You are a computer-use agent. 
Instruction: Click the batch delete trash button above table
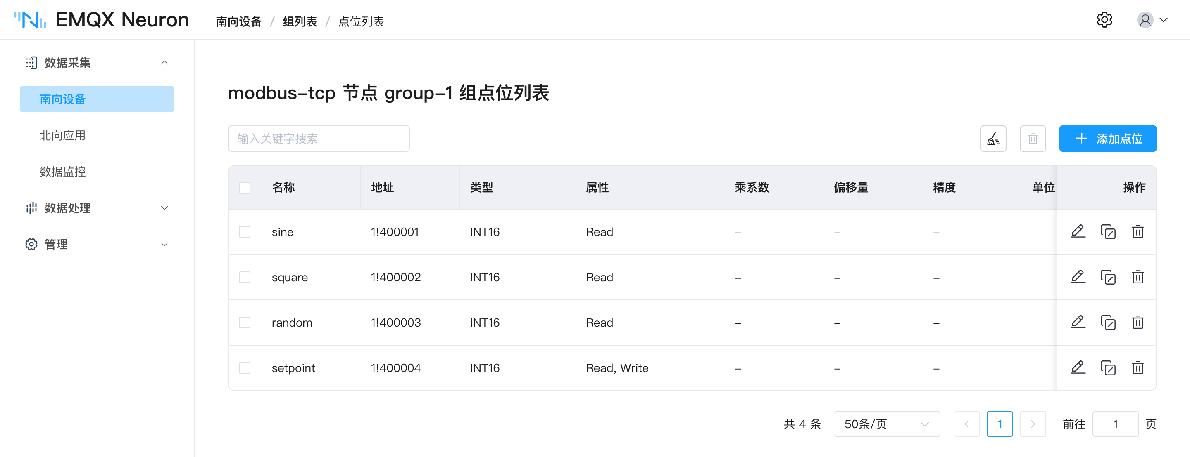pyautogui.click(x=1033, y=138)
